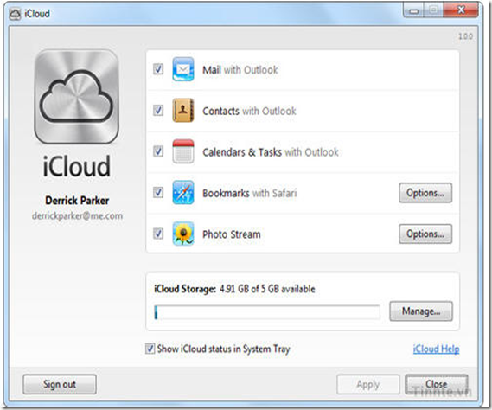492x410 pixels.
Task: Toggle Show iCloud status in System Tray
Action: click(x=150, y=349)
